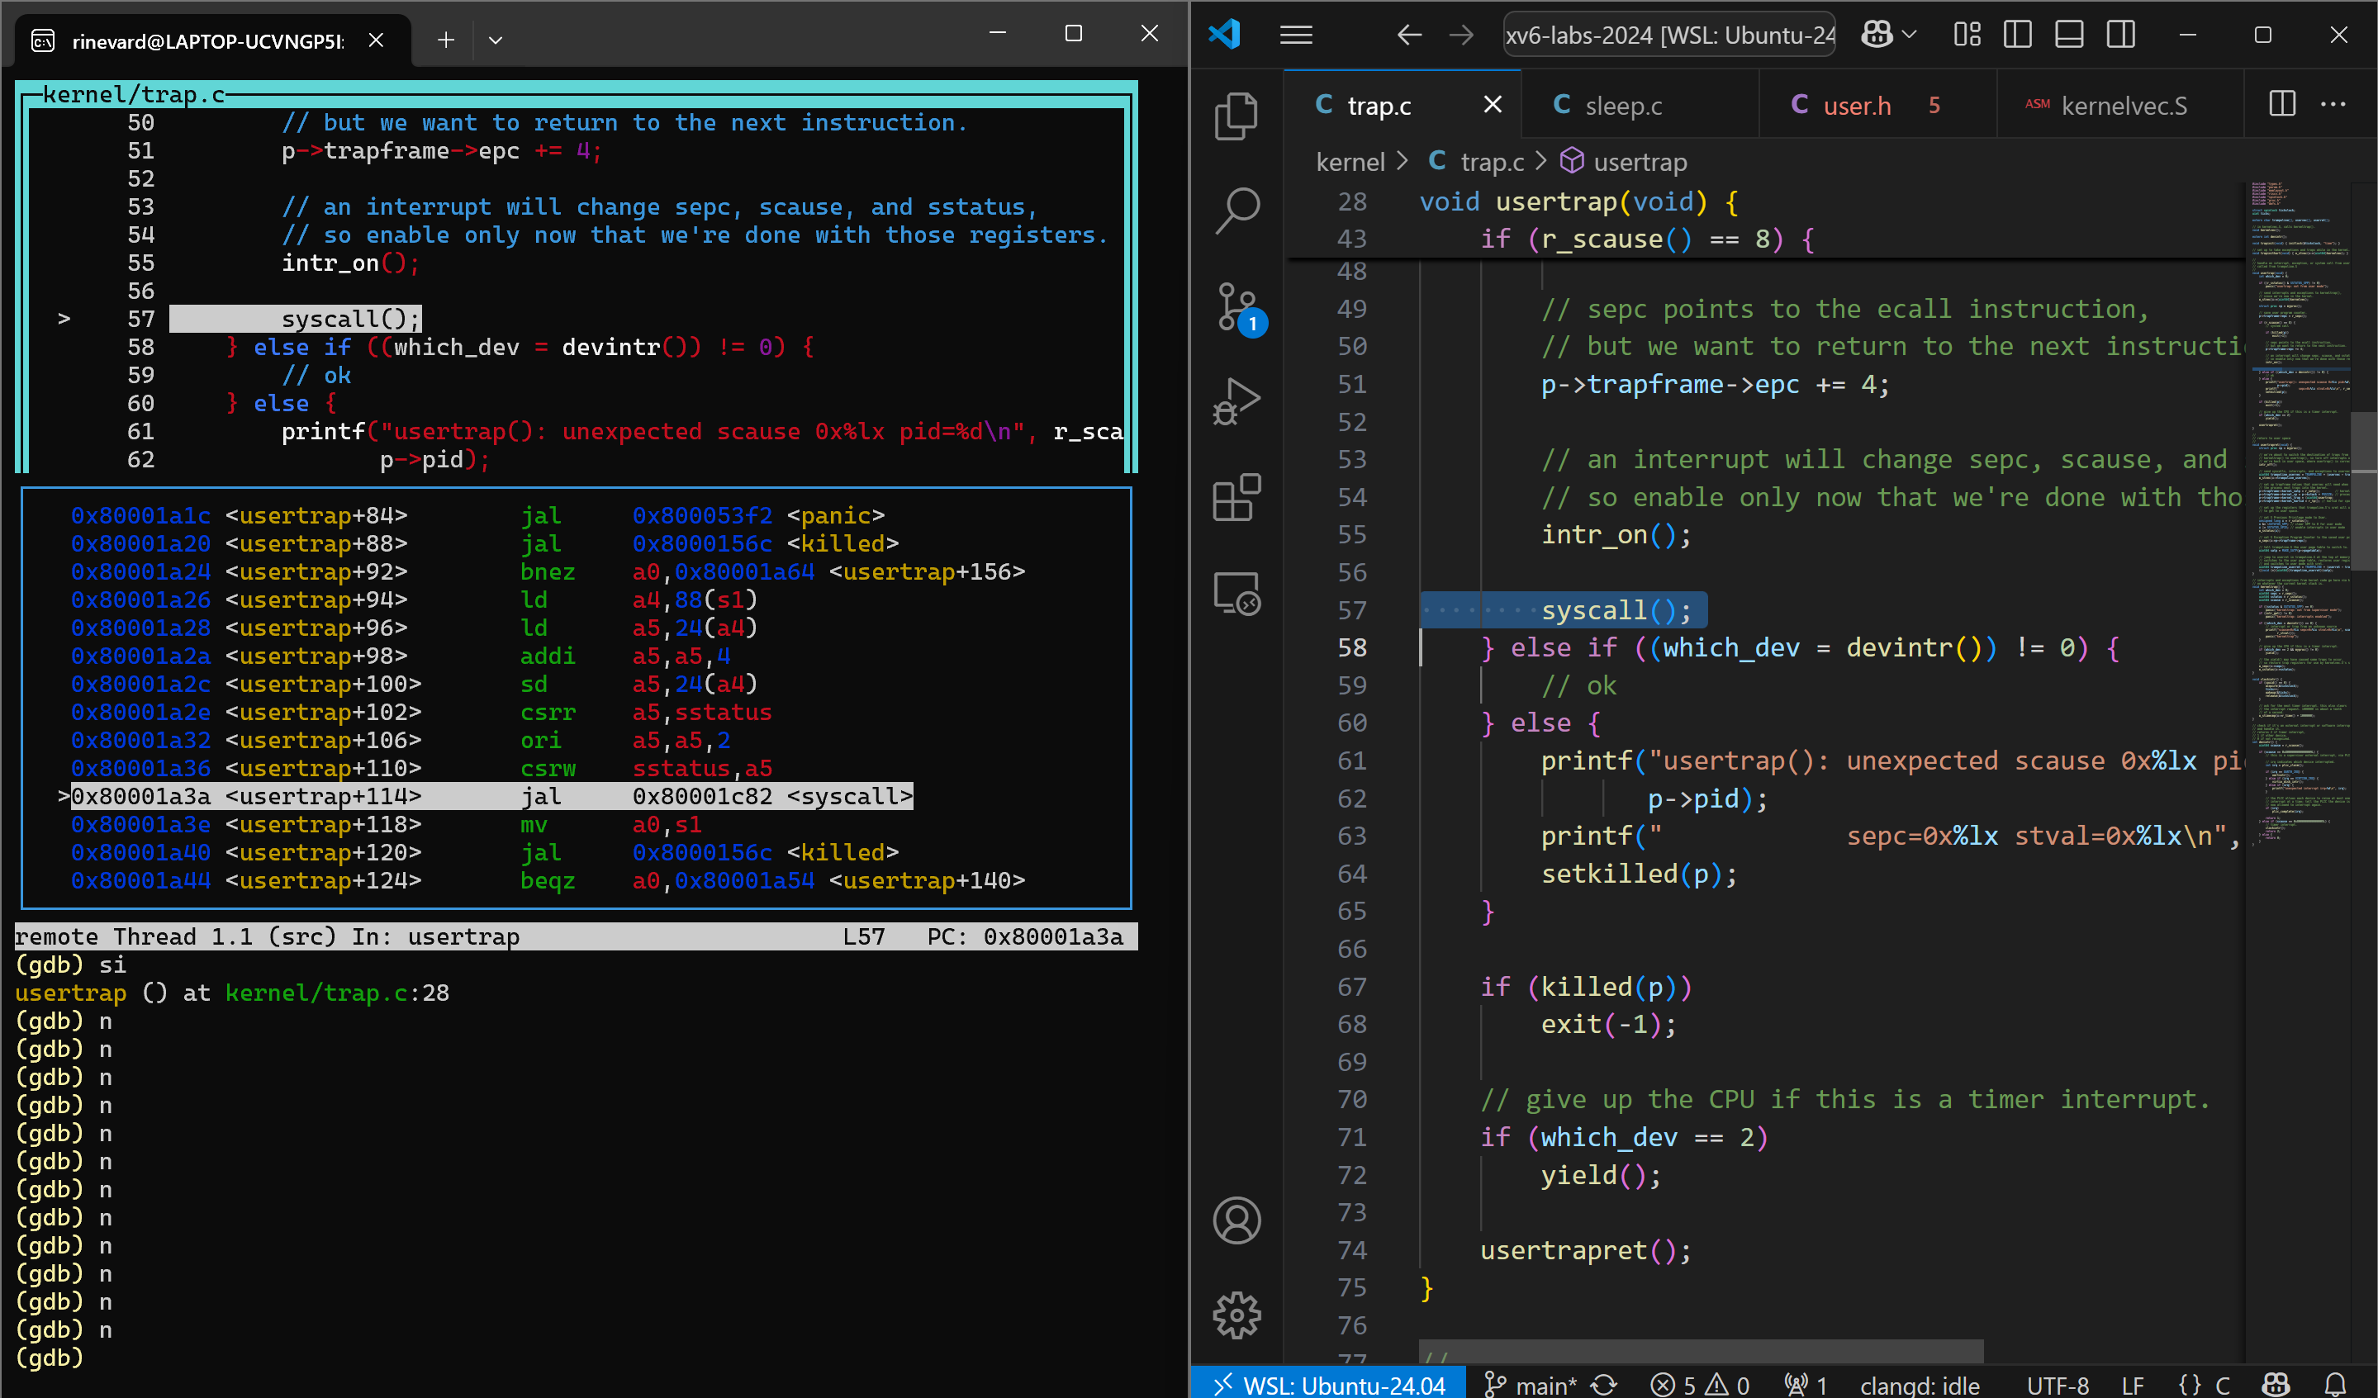Viewport: 2378px width, 1398px height.
Task: Open the Extensions view icon
Action: click(1236, 497)
